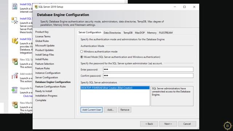Open the 'Add node t...' link in Installation Center
The width and height of the screenshot is (233, 131).
point(26,74)
